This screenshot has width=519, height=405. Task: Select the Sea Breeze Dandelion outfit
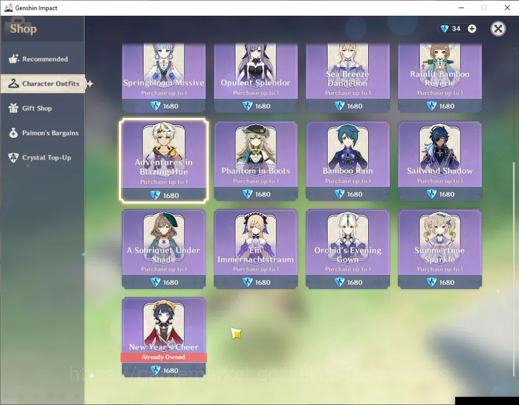348,78
